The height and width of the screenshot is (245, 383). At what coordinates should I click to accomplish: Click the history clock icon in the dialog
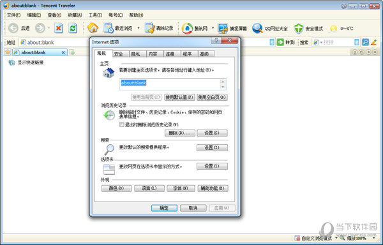[x=109, y=115]
